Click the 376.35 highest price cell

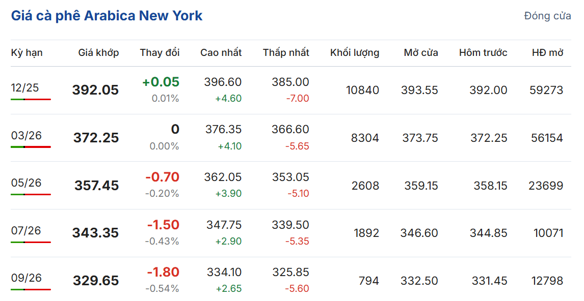tap(223, 130)
